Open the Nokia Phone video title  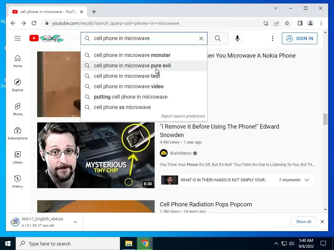(x=251, y=55)
